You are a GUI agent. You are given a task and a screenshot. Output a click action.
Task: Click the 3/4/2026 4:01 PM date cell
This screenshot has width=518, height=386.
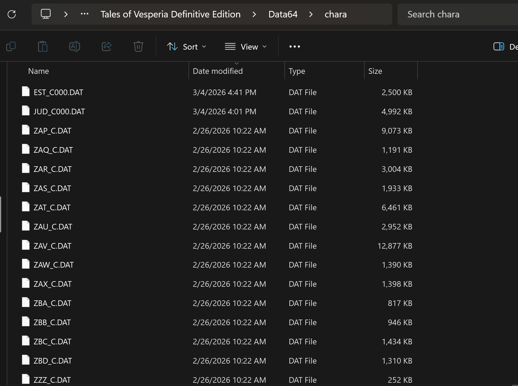224,112
